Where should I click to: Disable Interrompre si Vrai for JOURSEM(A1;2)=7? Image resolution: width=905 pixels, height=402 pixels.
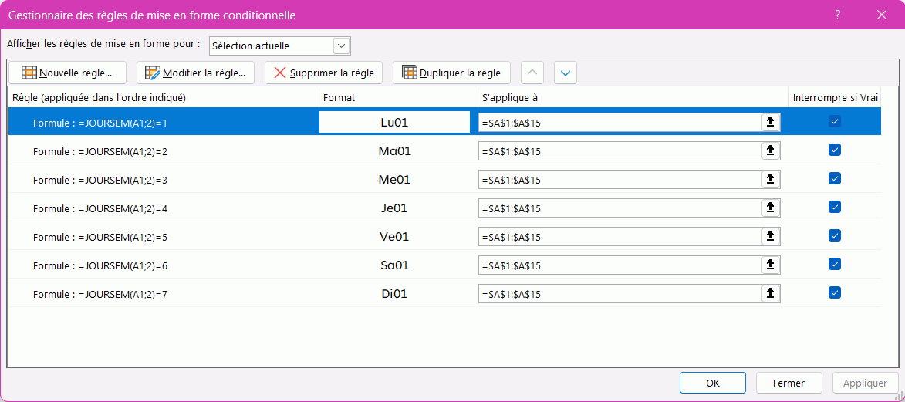click(834, 293)
